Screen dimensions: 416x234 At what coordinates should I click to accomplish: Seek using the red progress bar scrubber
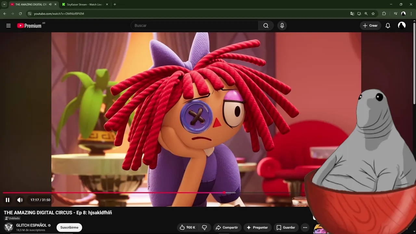(224, 193)
